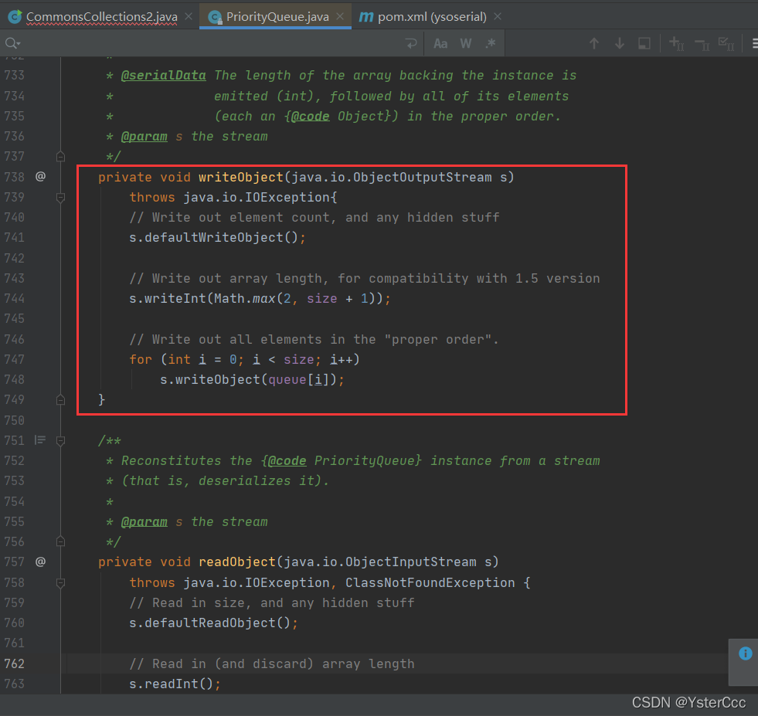Click java.io.ObjectInputStream on line 757

click(380, 562)
